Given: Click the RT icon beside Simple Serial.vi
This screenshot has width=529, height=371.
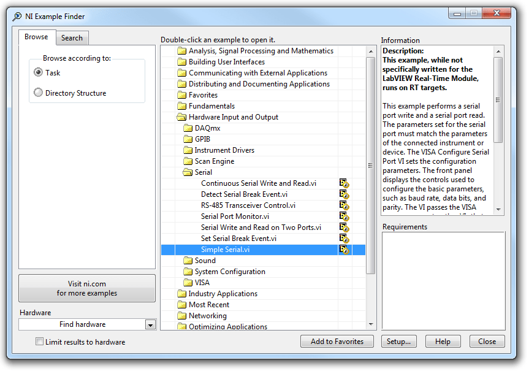Looking at the screenshot, I should (344, 250).
